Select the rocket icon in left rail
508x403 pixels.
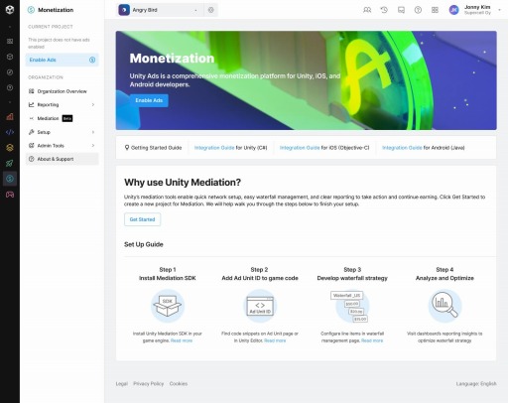(10, 163)
